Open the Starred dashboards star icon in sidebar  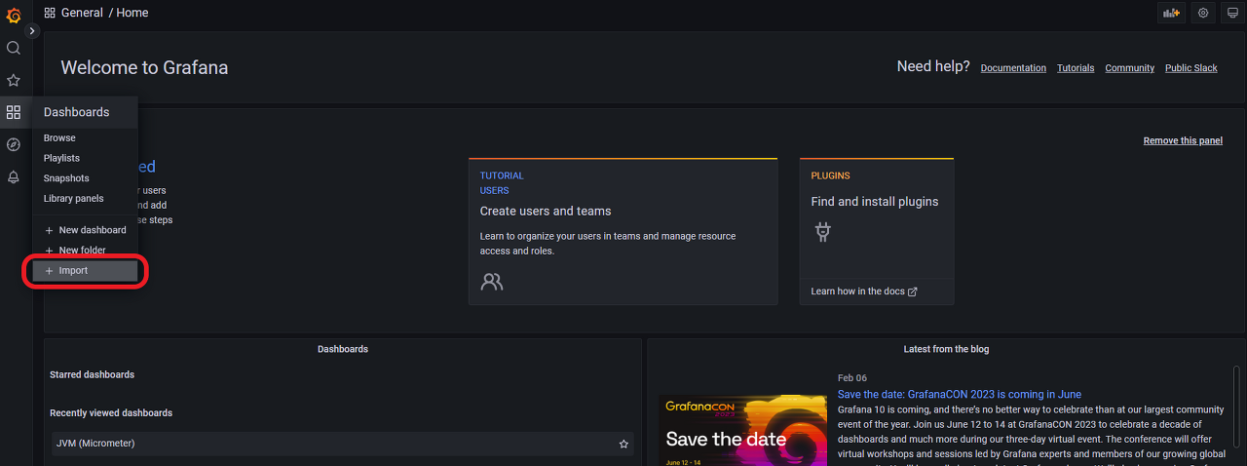point(14,80)
